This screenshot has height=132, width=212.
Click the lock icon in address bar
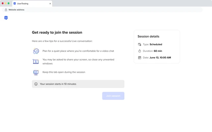(x=6, y=10)
